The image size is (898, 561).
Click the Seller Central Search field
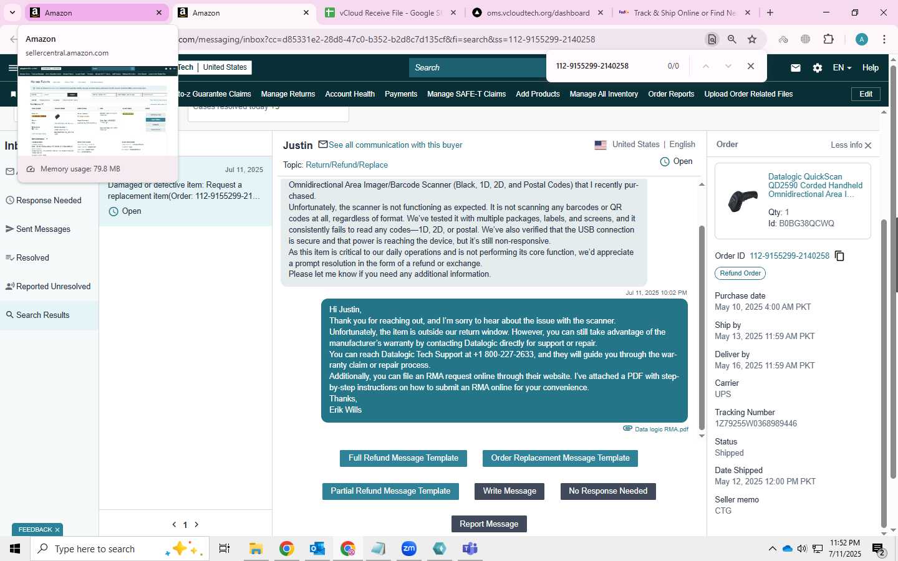477,68
